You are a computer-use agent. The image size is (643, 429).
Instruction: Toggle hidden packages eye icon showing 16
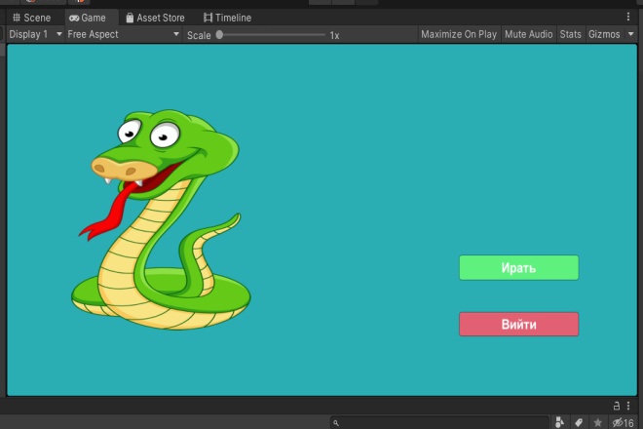pyautogui.click(x=623, y=422)
